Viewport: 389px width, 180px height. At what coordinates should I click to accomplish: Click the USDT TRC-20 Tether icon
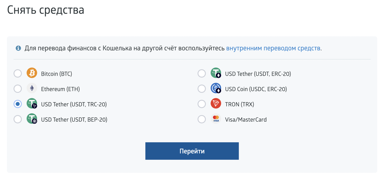point(32,104)
